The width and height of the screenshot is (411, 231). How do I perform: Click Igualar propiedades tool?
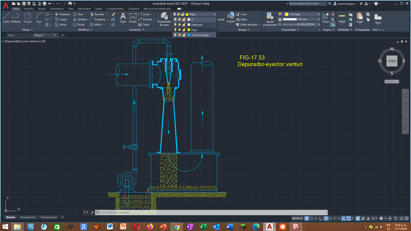(x=270, y=19)
